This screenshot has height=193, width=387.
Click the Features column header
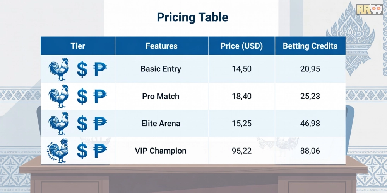click(161, 46)
